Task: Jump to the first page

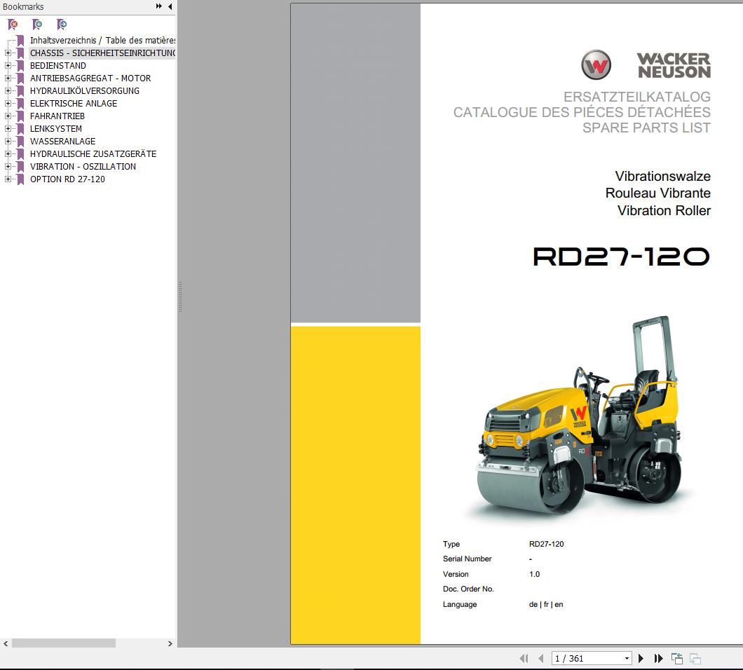Action: point(524,658)
